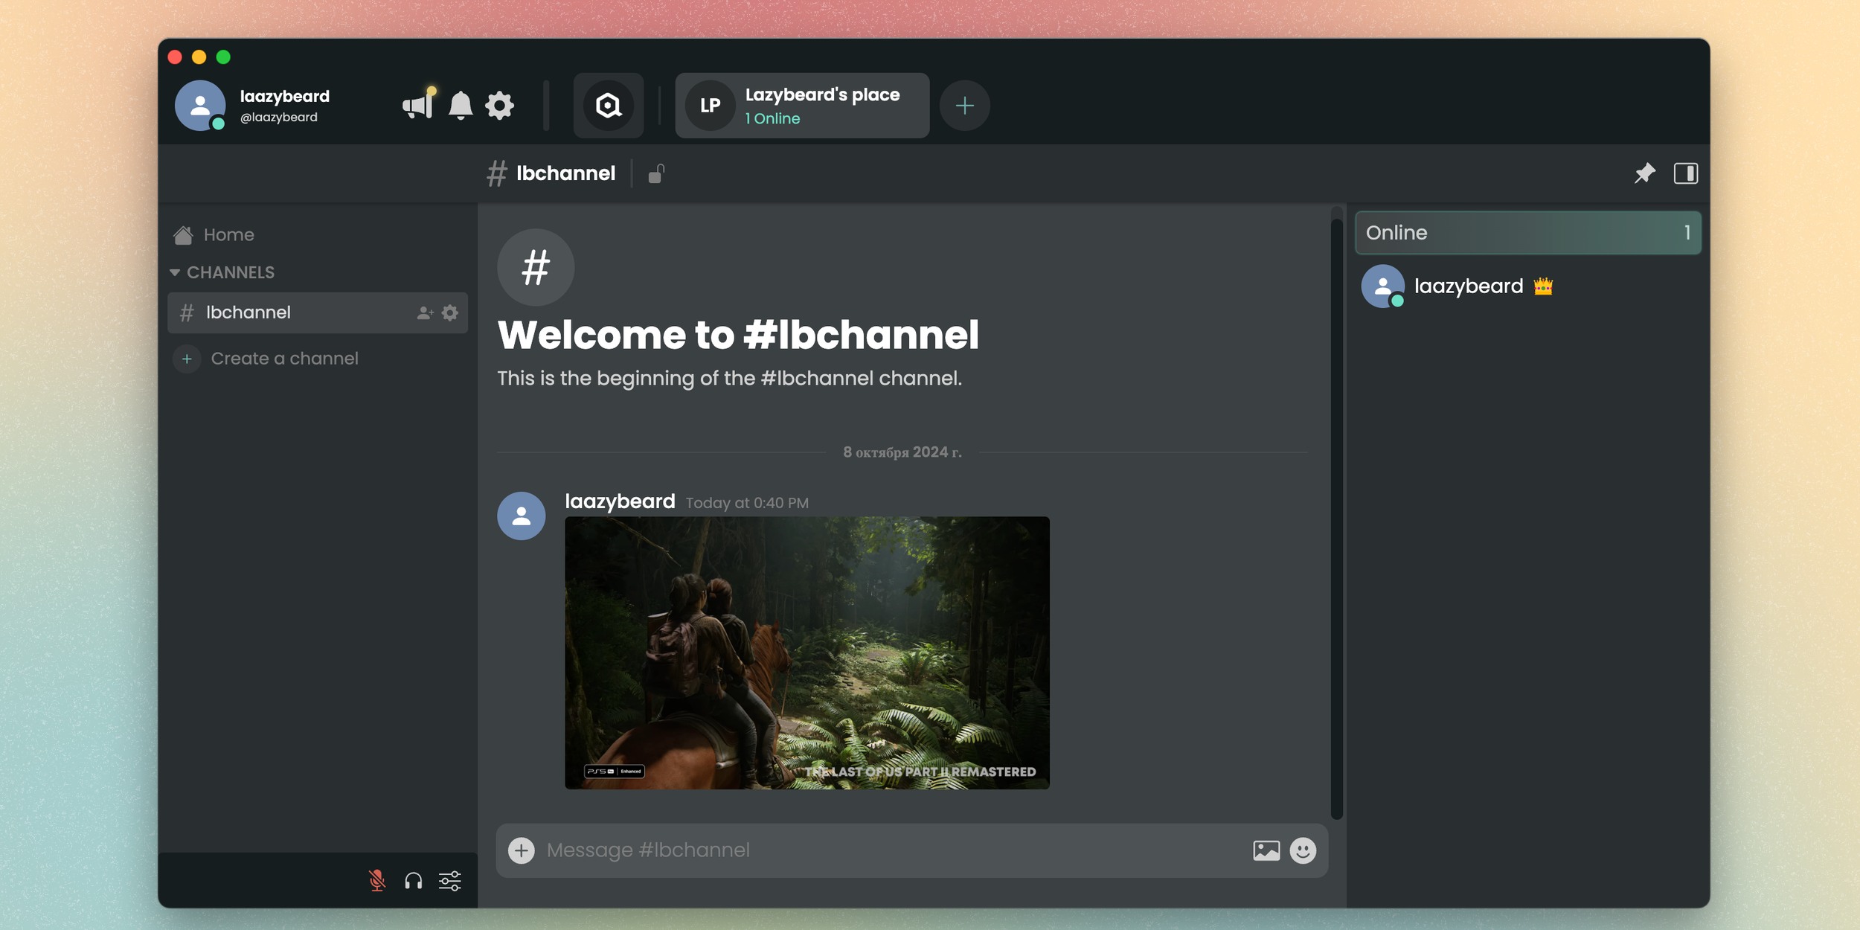This screenshot has width=1860, height=930.
Task: Maximize the window with green button
Action: pos(223,57)
